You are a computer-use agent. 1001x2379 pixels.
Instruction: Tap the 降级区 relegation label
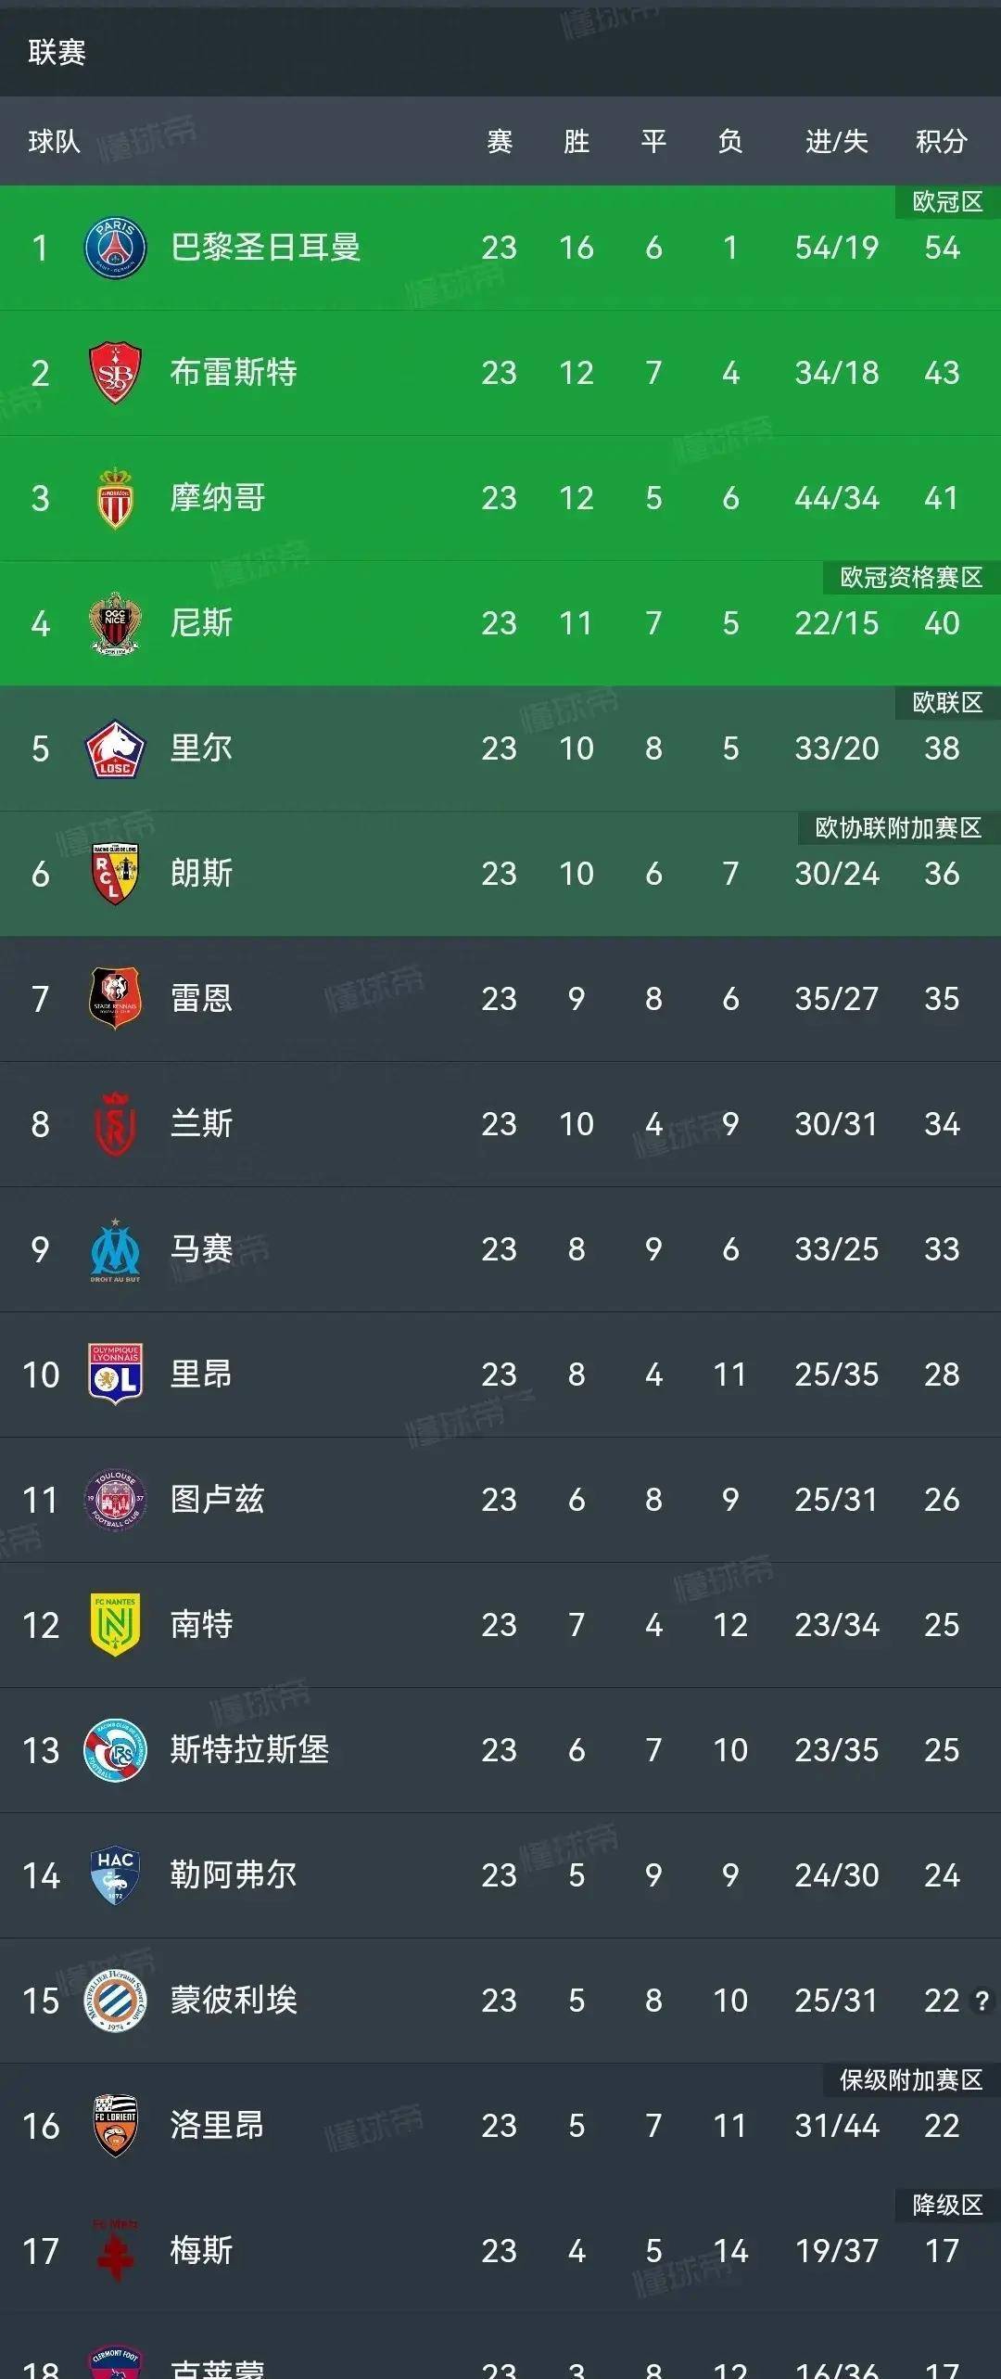coord(947,2206)
